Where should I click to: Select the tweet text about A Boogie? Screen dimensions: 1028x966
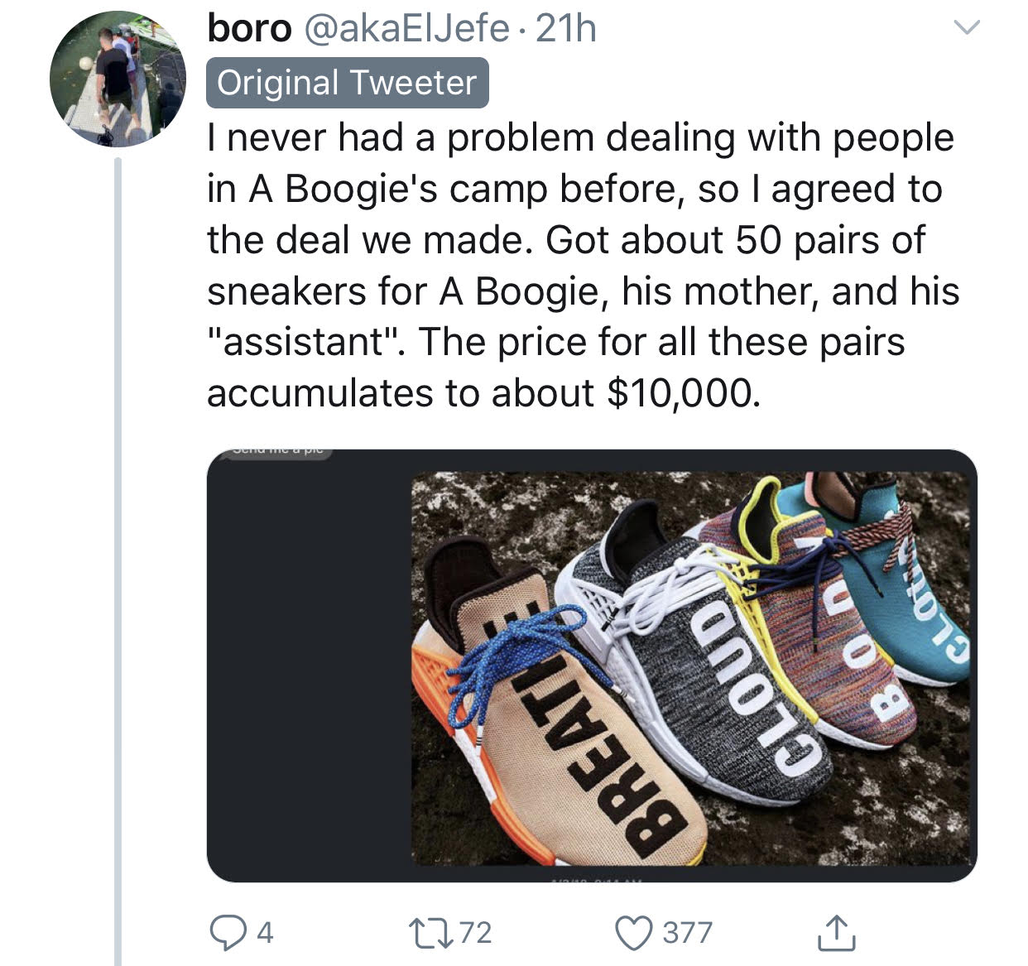point(583,266)
